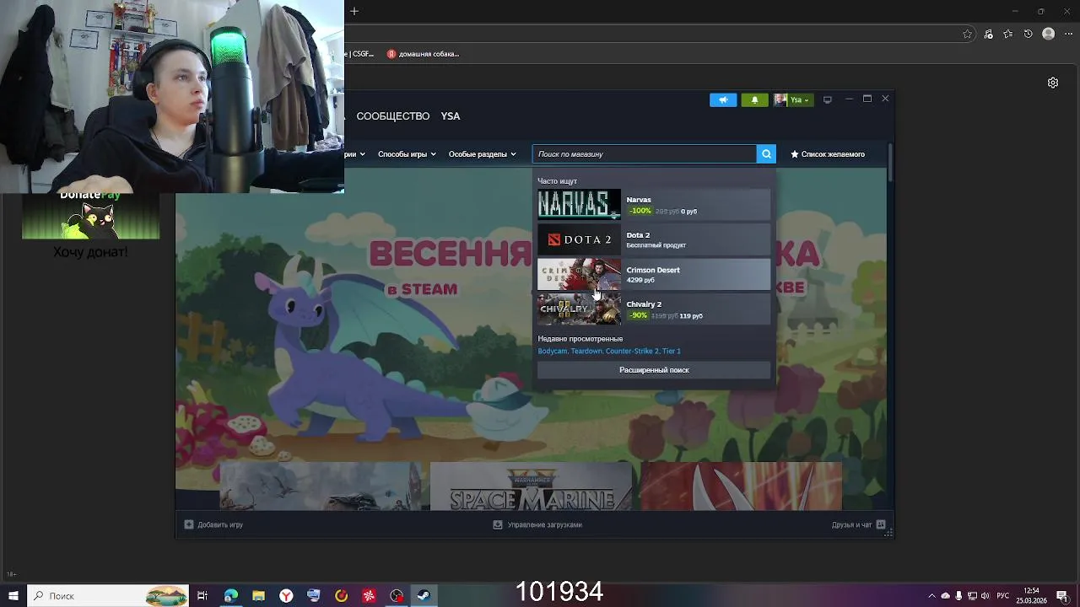
Task: Open recently viewed Bodycam link
Action: click(552, 351)
